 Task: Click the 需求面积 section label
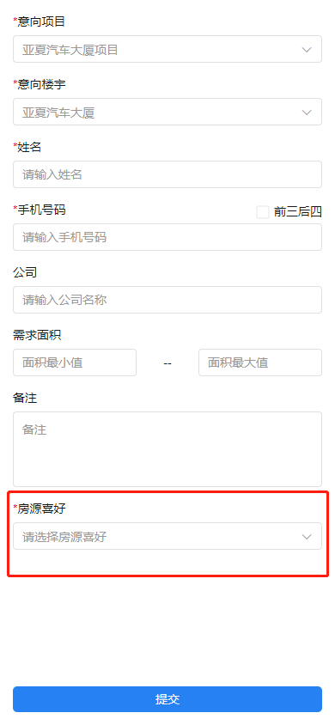(37, 335)
